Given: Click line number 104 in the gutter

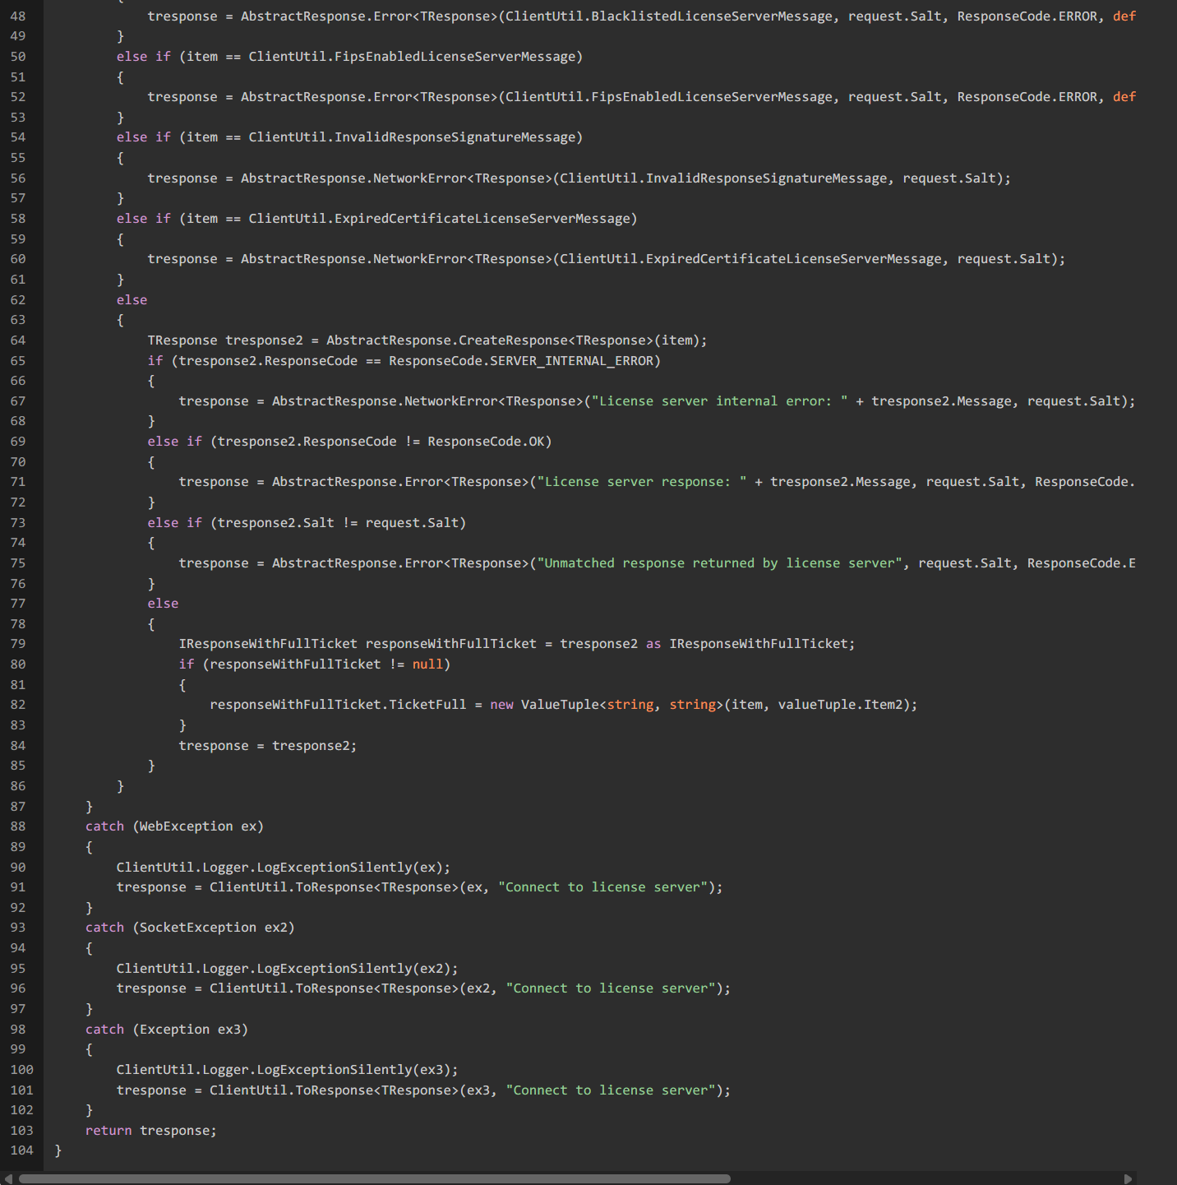Looking at the screenshot, I should 21,1150.
